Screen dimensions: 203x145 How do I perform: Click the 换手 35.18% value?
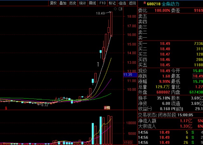pyautogui.click(x=164, y=98)
